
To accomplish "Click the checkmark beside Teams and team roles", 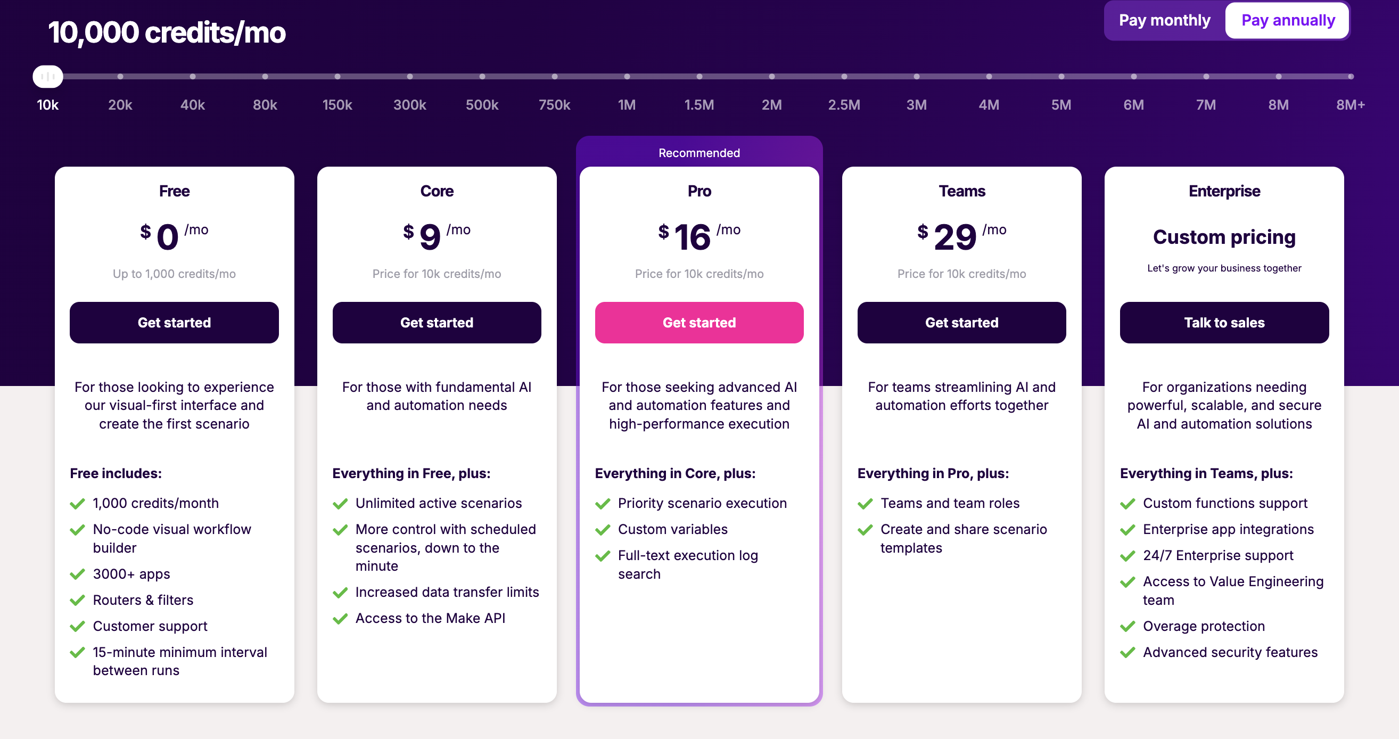I will (x=866, y=503).
